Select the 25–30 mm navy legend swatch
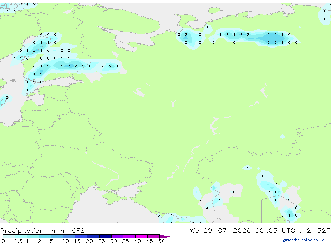The width and height of the screenshot is (331, 243). tap(105, 236)
